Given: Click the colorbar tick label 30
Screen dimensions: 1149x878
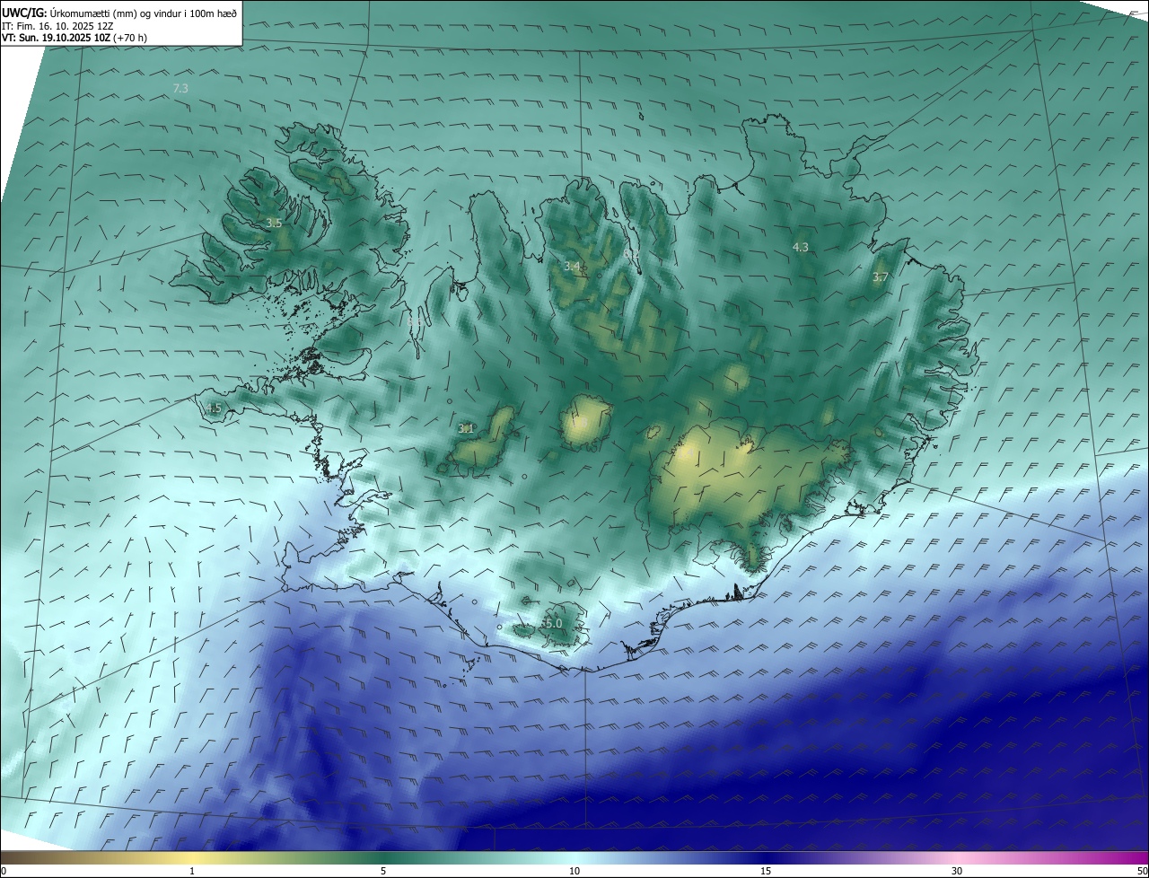Looking at the screenshot, I should [957, 871].
